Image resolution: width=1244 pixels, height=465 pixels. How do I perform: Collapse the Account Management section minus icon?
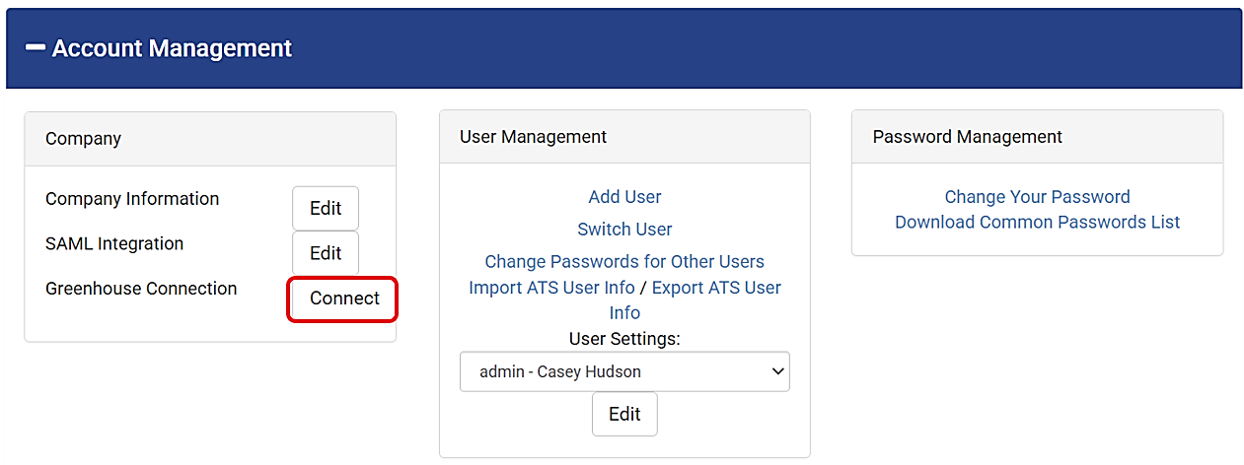(36, 47)
